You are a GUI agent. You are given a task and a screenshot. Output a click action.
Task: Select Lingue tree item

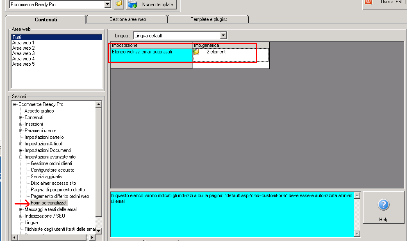(31, 223)
